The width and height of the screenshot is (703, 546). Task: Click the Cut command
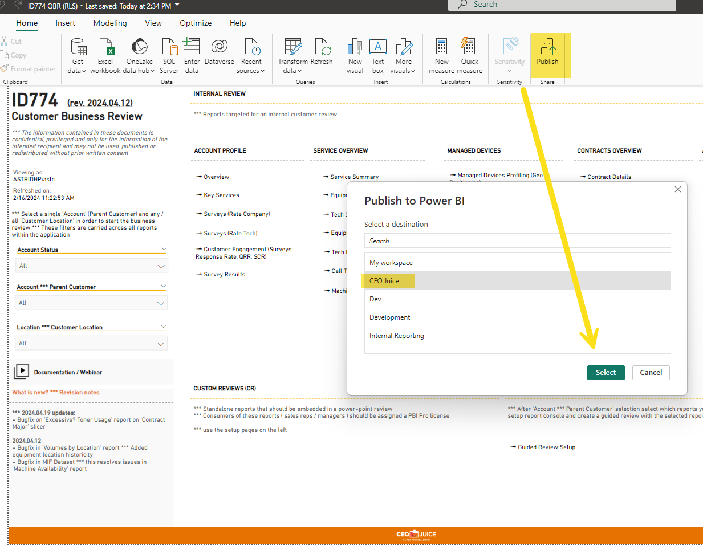tap(11, 42)
